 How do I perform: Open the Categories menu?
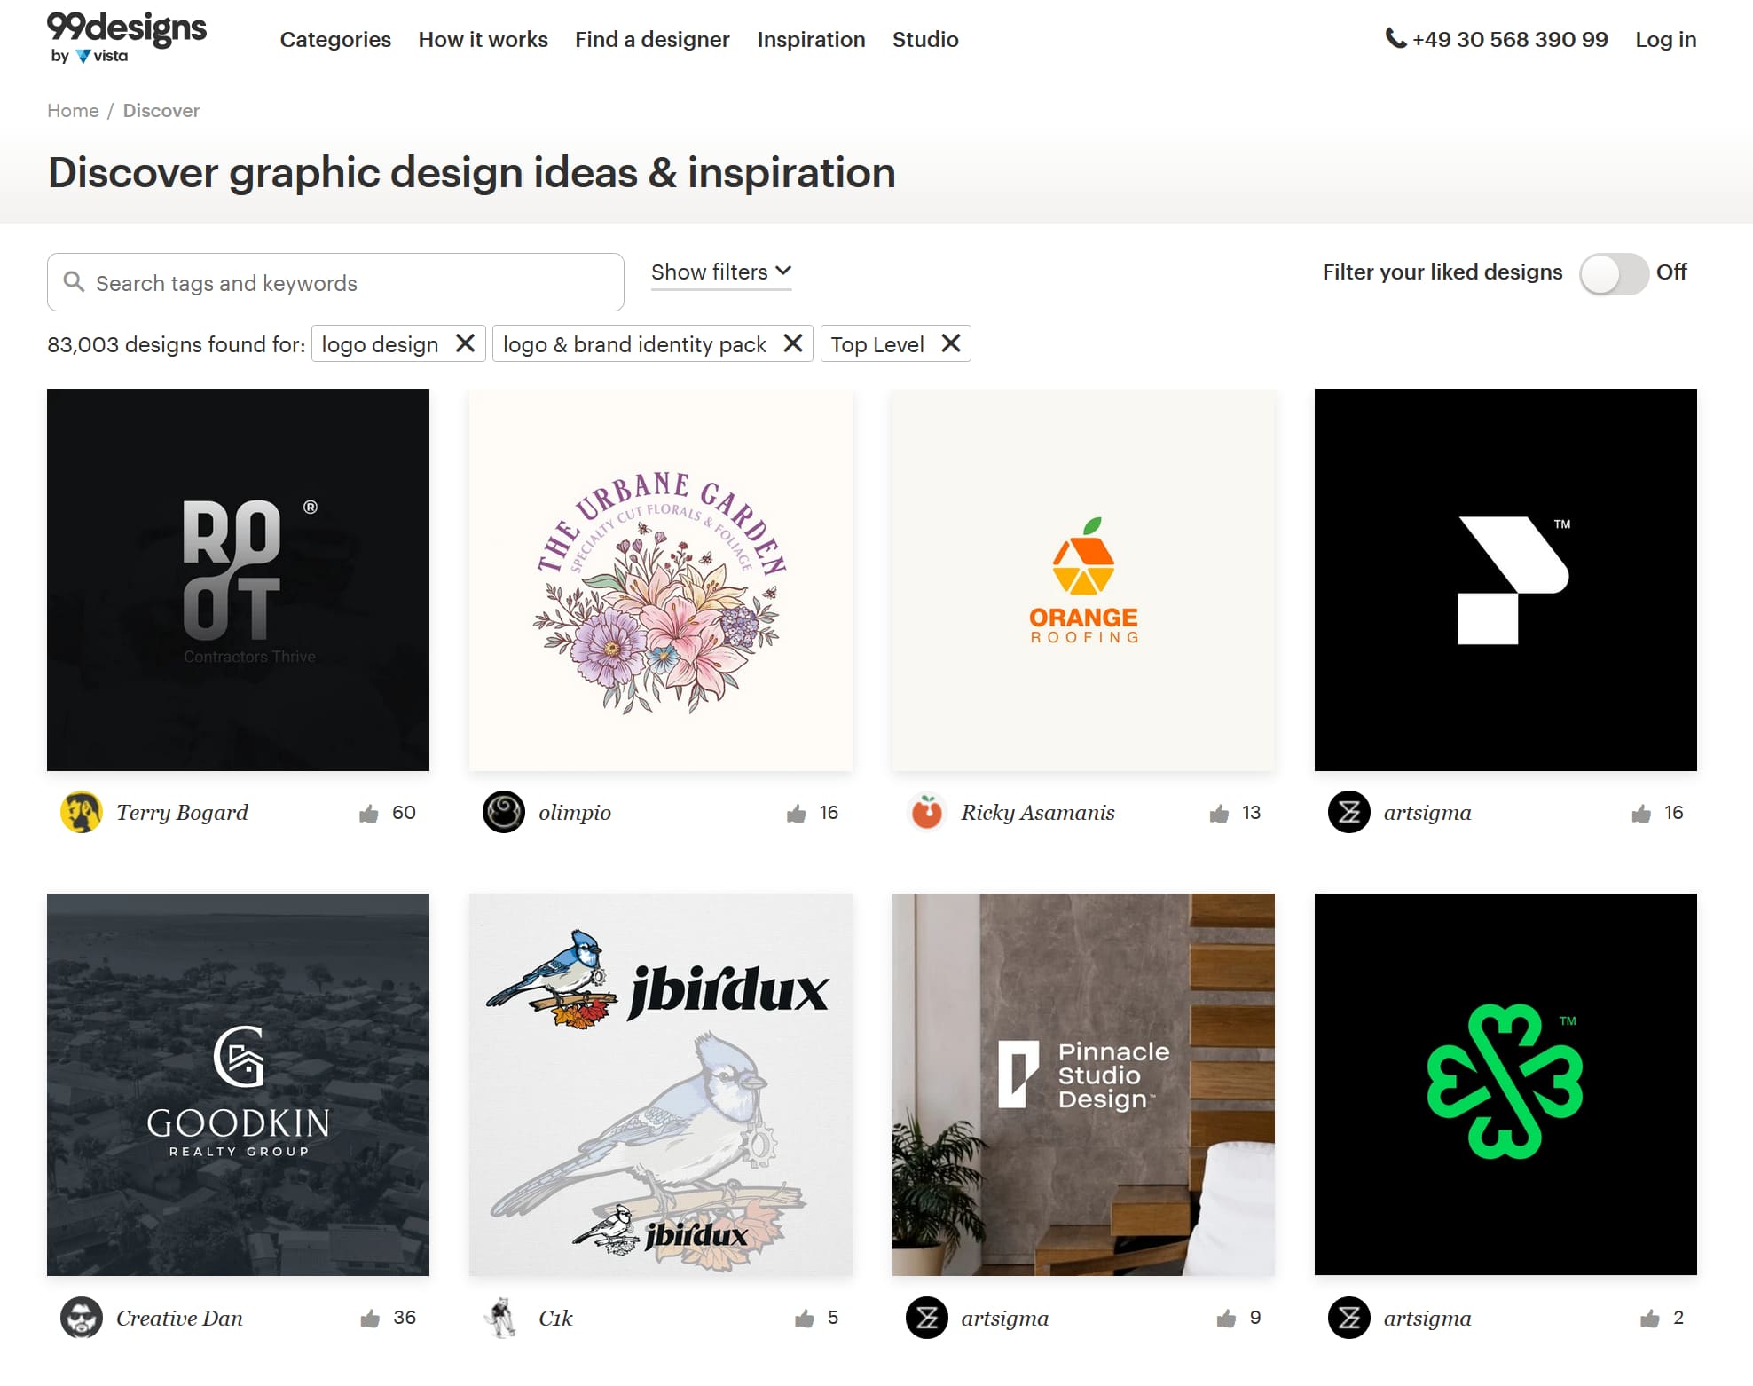click(x=335, y=39)
